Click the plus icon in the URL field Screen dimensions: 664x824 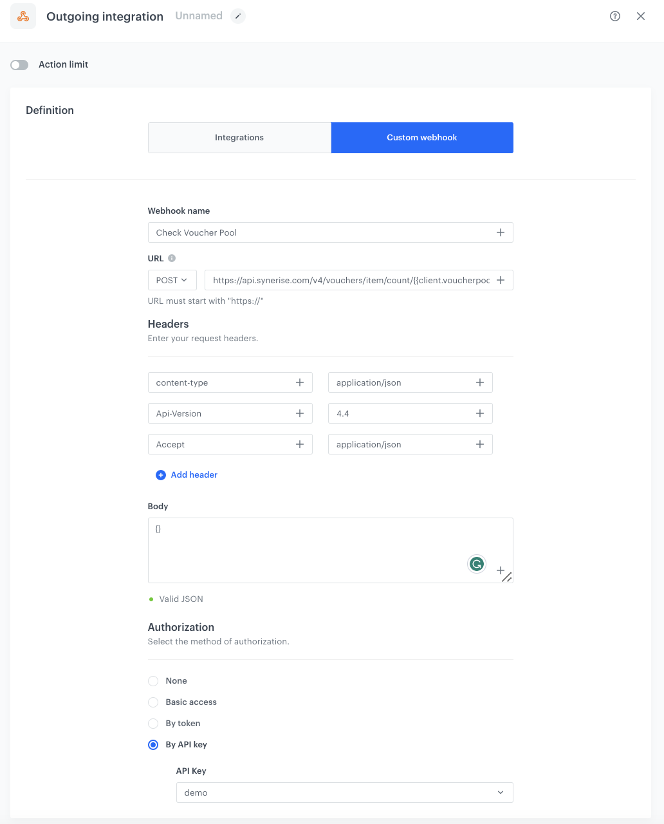coord(500,280)
